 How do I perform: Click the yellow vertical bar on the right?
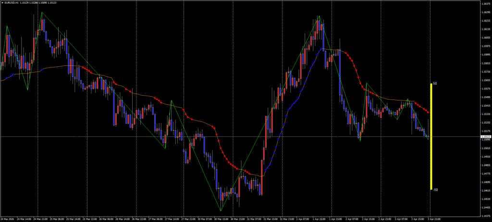click(431, 137)
